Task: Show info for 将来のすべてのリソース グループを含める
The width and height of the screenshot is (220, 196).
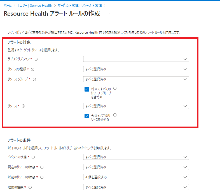Action: pos(115,88)
